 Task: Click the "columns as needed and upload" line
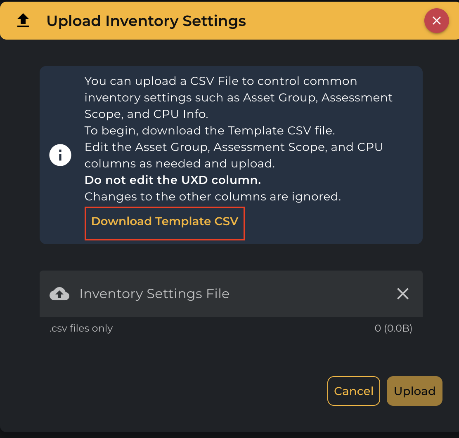tap(180, 164)
